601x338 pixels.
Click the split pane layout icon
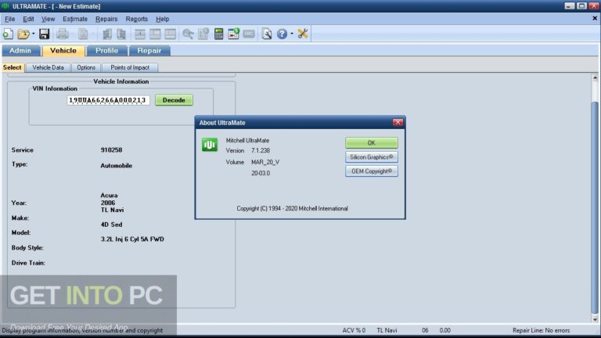click(x=155, y=34)
